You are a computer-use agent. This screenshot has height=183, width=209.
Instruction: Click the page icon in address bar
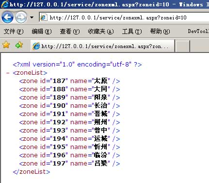click(x=44, y=17)
